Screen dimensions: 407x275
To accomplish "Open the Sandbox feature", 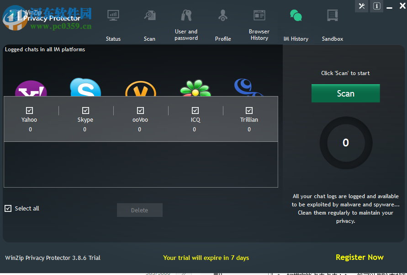I will tap(332, 15).
